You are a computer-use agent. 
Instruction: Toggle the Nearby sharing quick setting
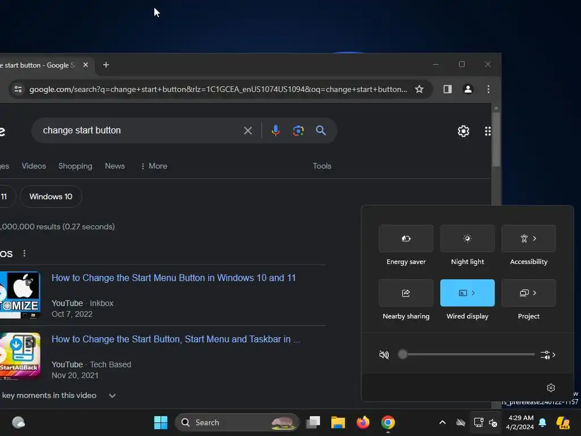(x=406, y=293)
